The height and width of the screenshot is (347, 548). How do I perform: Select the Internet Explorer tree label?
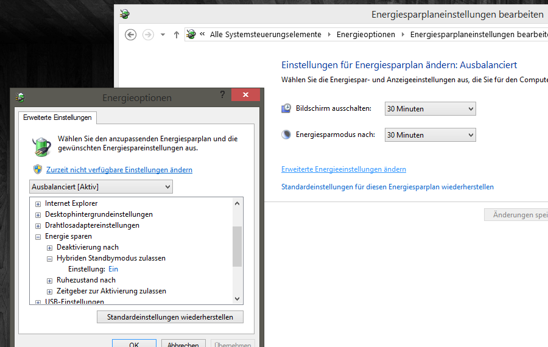click(x=71, y=203)
